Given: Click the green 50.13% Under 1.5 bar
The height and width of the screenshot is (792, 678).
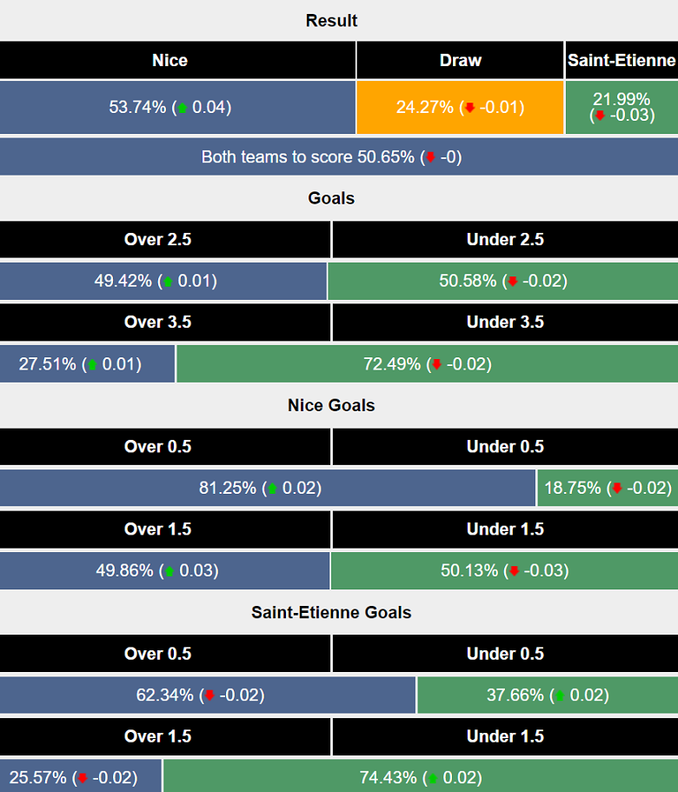Looking at the screenshot, I should (504, 570).
